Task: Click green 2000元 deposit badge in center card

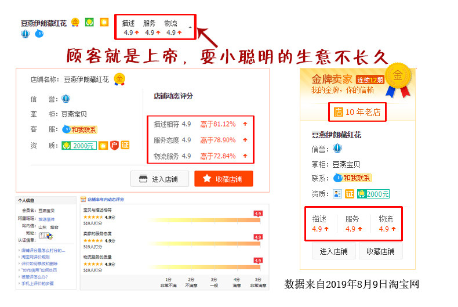Action: 79,145
